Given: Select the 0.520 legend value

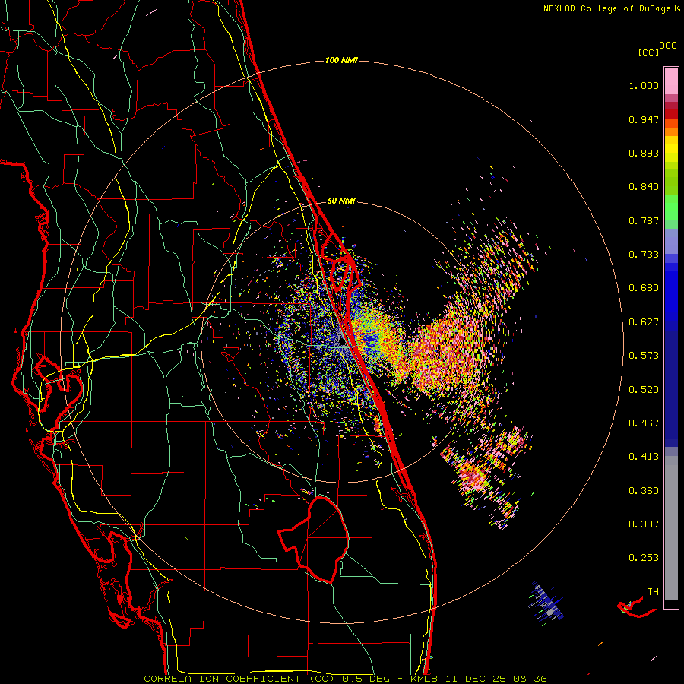Looking at the screenshot, I should tap(644, 389).
